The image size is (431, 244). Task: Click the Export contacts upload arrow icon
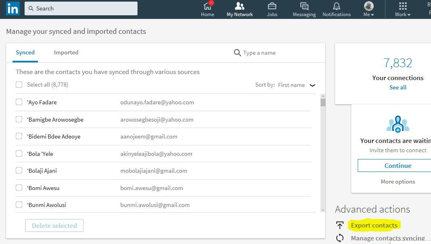coord(340,225)
